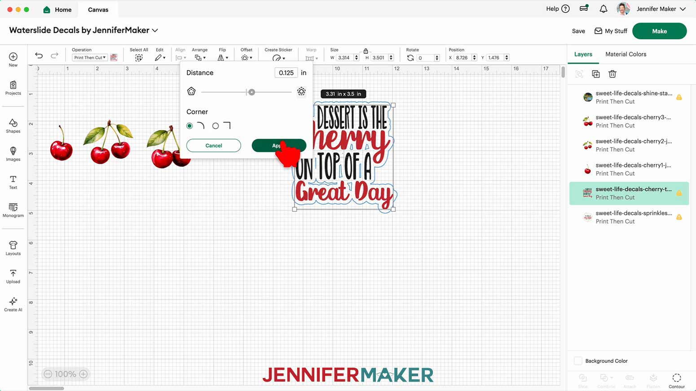This screenshot has width=696, height=391.
Task: Click the Duplicate layer icon
Action: coord(596,74)
